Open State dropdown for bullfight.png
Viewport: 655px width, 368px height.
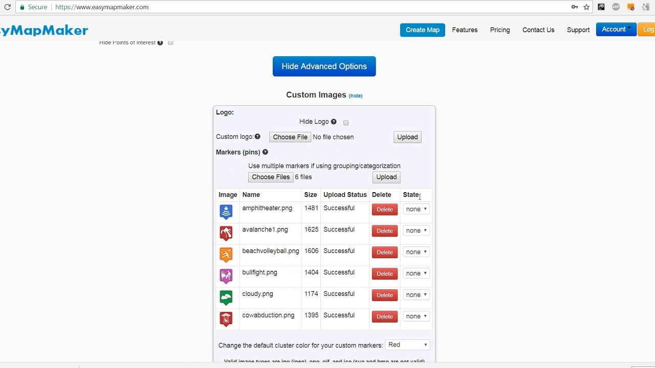[416, 273]
